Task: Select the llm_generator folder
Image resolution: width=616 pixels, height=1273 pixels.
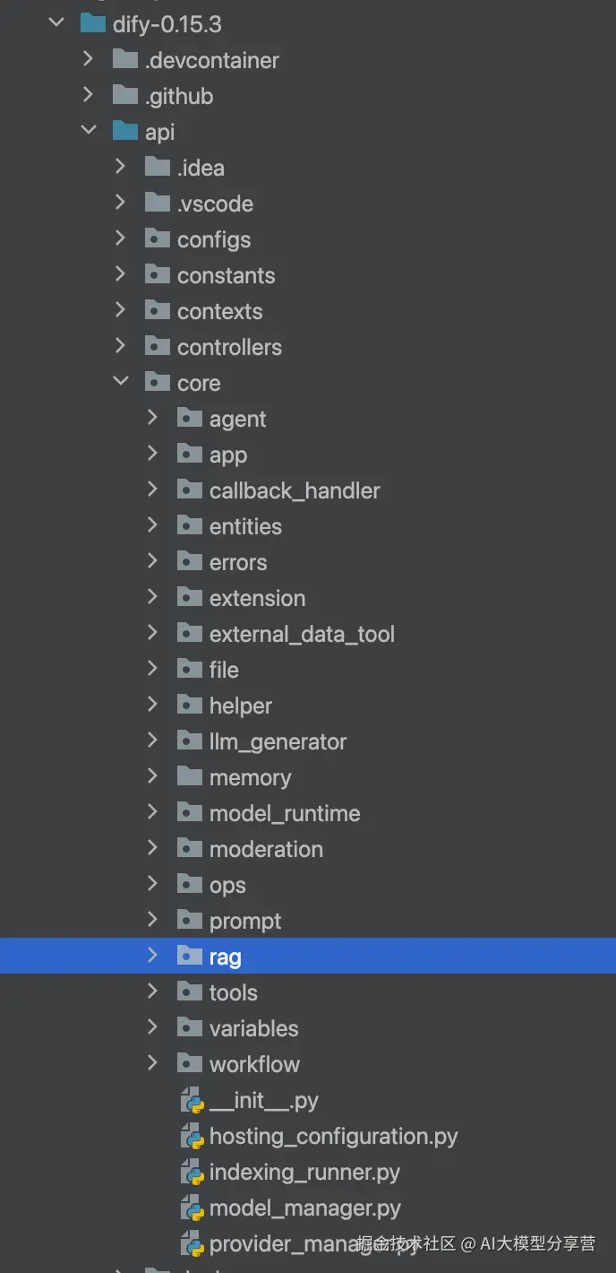Action: 278,741
